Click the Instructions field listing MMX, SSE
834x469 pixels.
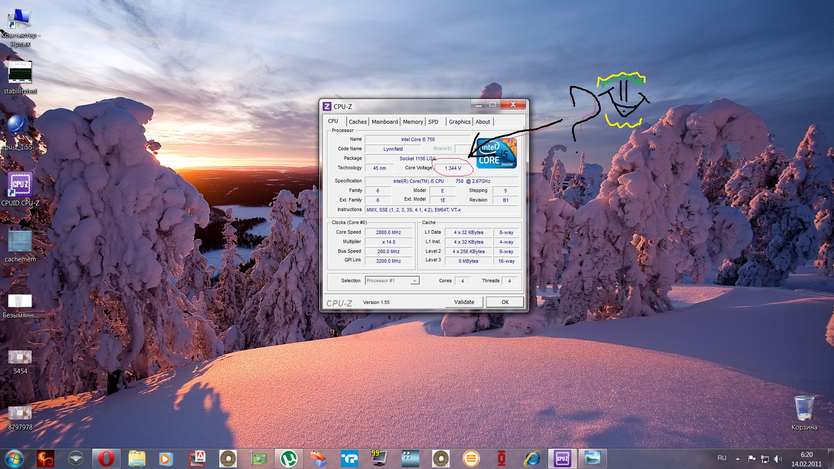442,210
